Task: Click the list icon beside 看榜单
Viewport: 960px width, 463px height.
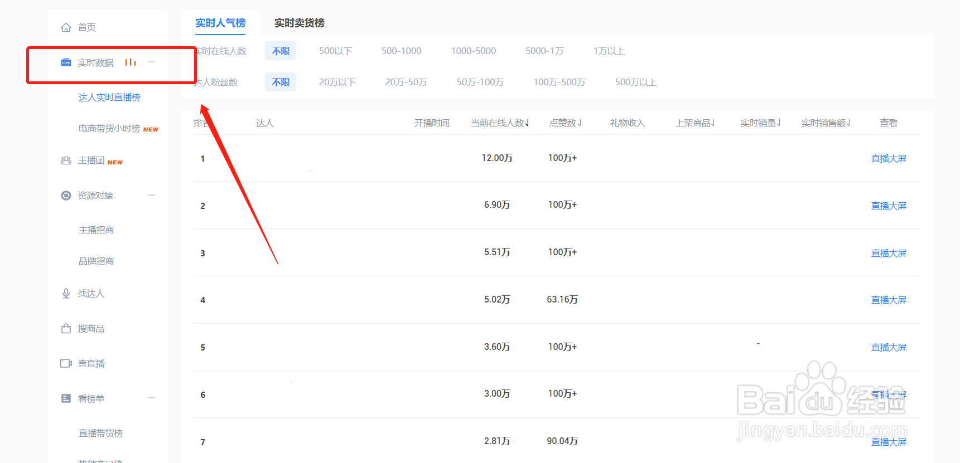Action: [x=66, y=398]
